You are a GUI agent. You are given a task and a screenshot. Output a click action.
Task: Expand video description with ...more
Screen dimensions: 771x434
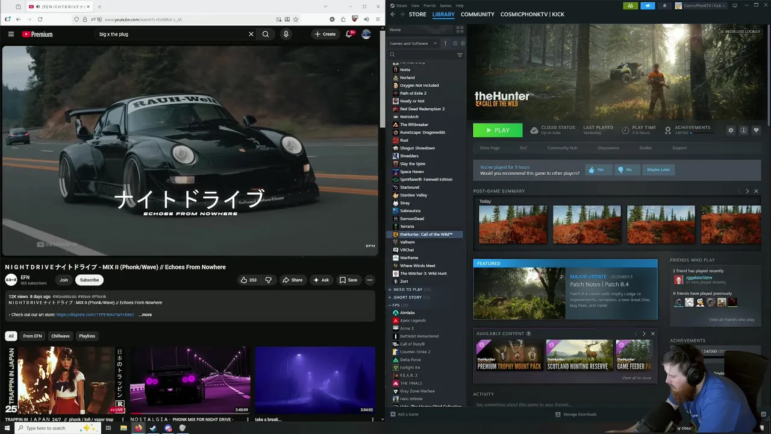[x=145, y=315]
